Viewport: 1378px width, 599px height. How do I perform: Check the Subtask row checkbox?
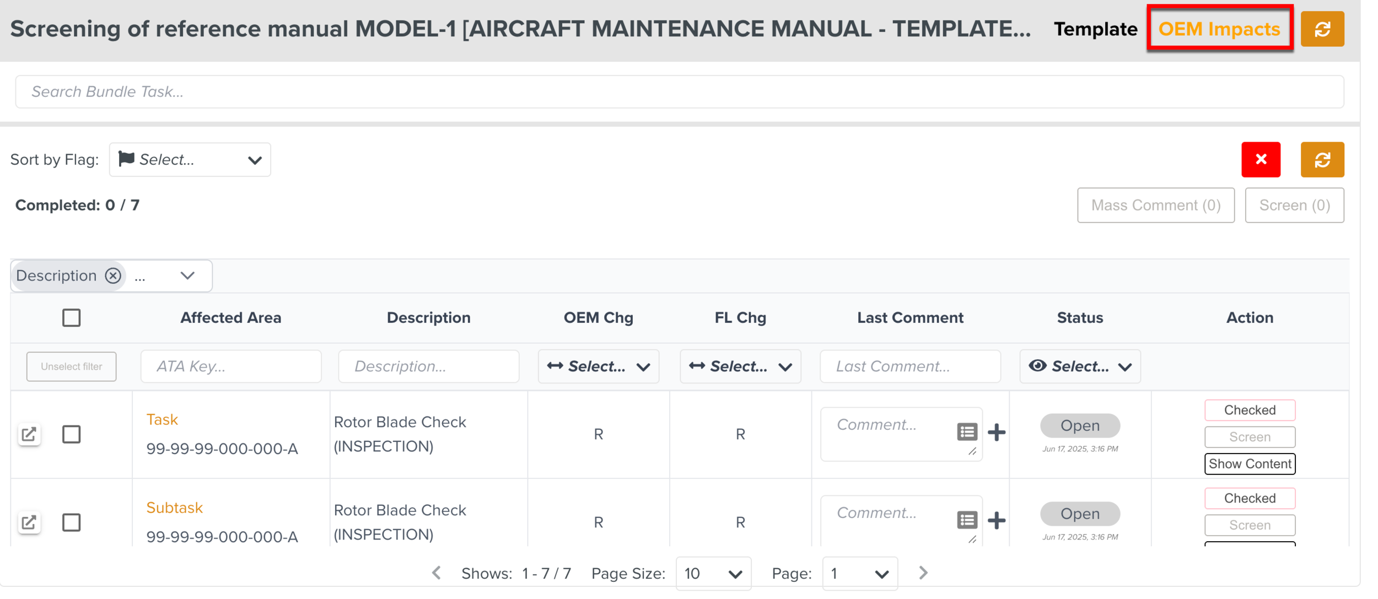coord(71,522)
